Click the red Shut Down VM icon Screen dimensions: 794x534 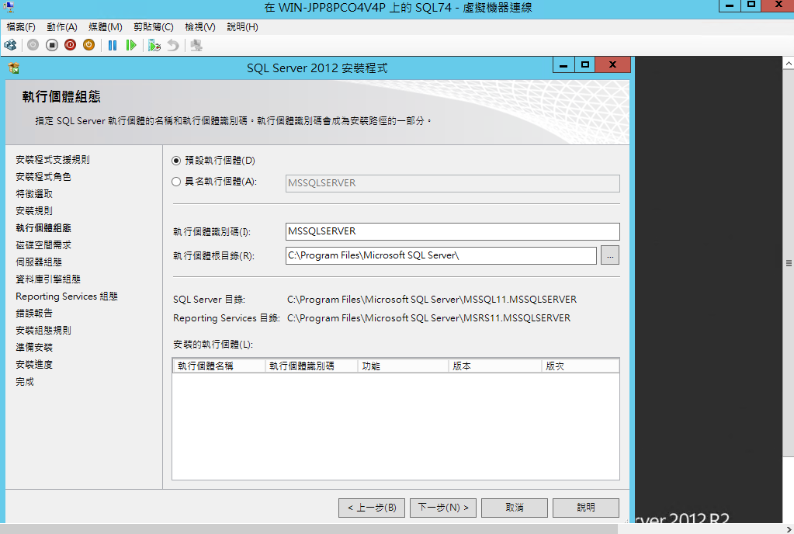[71, 45]
